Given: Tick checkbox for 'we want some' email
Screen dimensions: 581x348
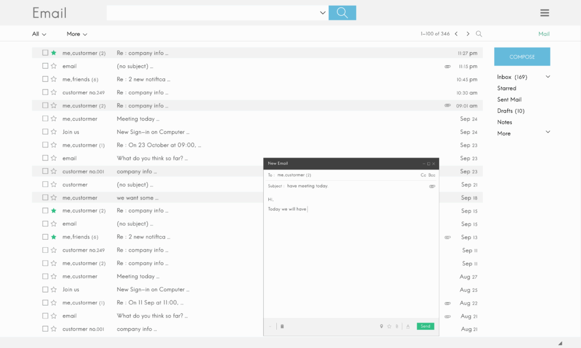Looking at the screenshot, I should coord(45,198).
